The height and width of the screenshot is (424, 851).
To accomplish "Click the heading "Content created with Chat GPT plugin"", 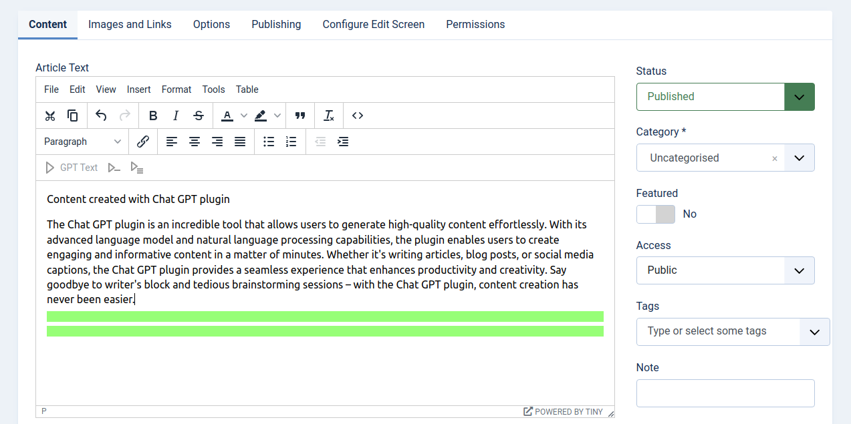I will click(x=138, y=199).
